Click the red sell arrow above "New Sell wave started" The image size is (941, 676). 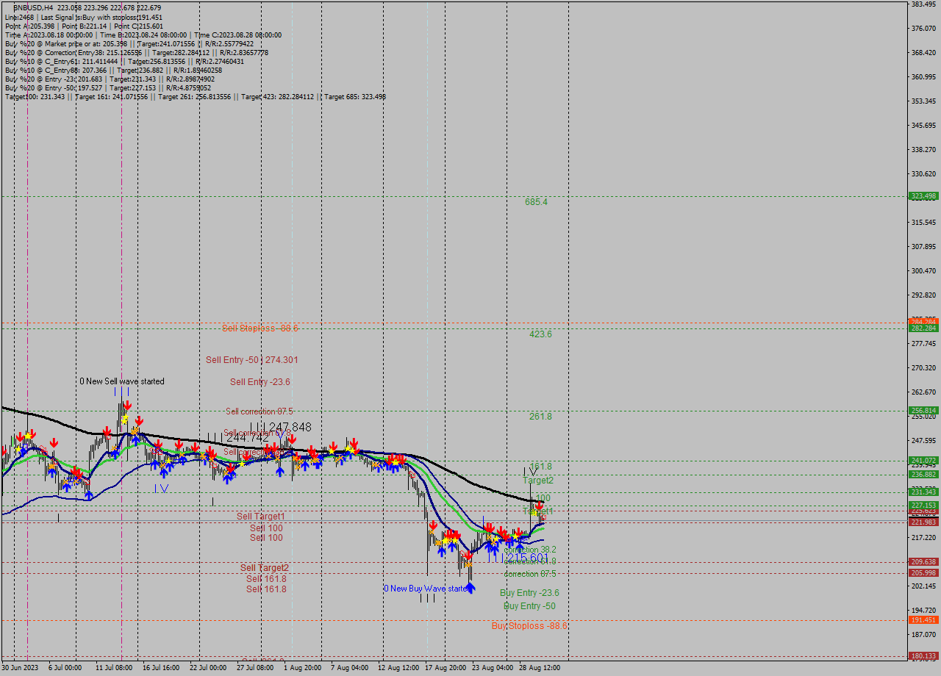pos(128,406)
